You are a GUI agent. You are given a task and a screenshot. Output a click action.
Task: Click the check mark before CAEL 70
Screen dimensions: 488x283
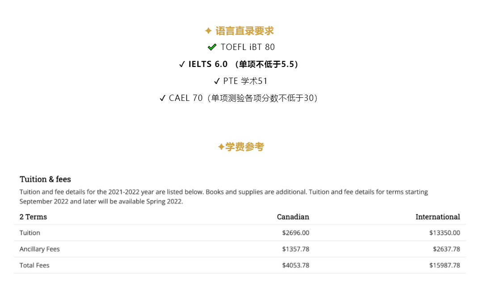(163, 99)
